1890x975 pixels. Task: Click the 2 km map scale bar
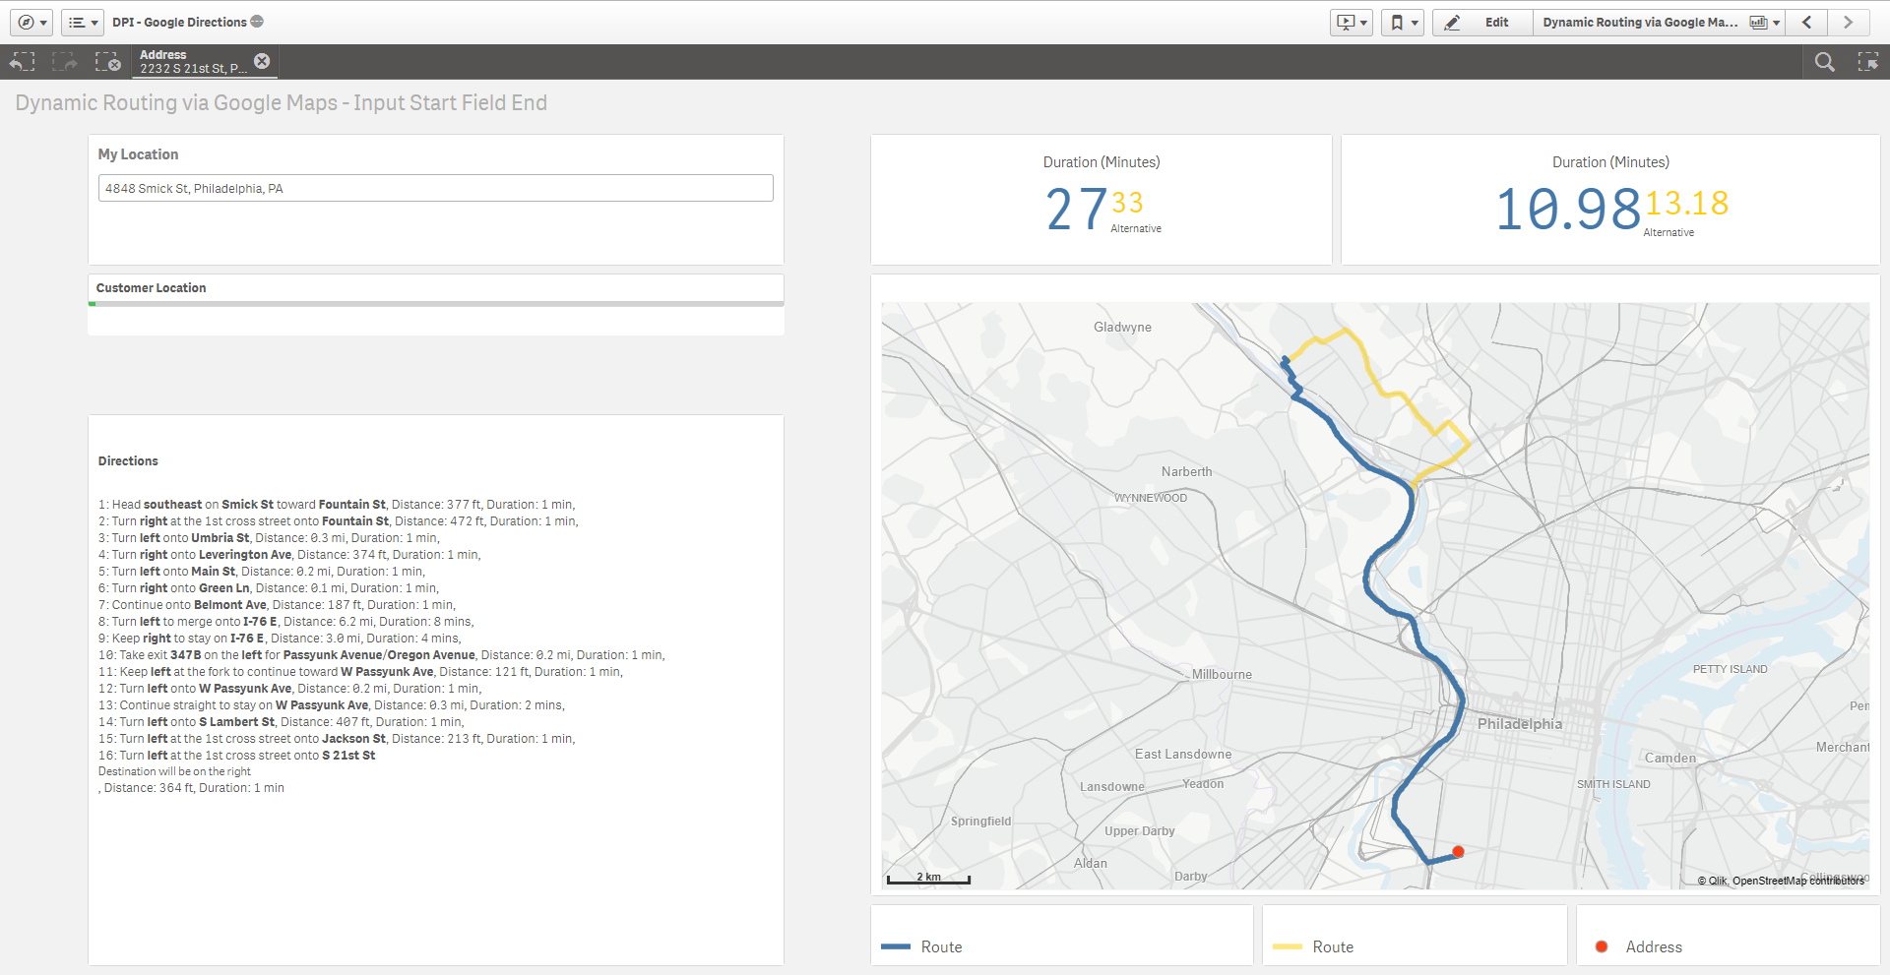coord(928,879)
